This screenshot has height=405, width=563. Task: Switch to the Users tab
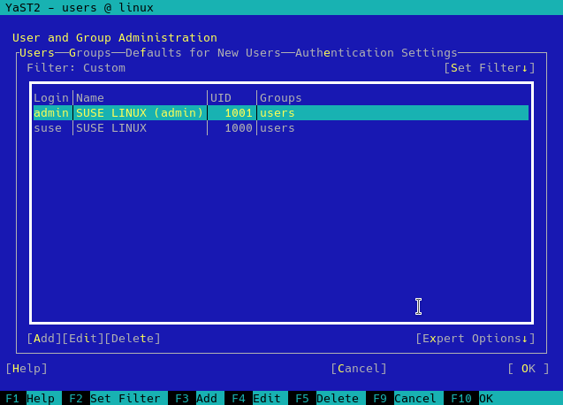click(37, 53)
